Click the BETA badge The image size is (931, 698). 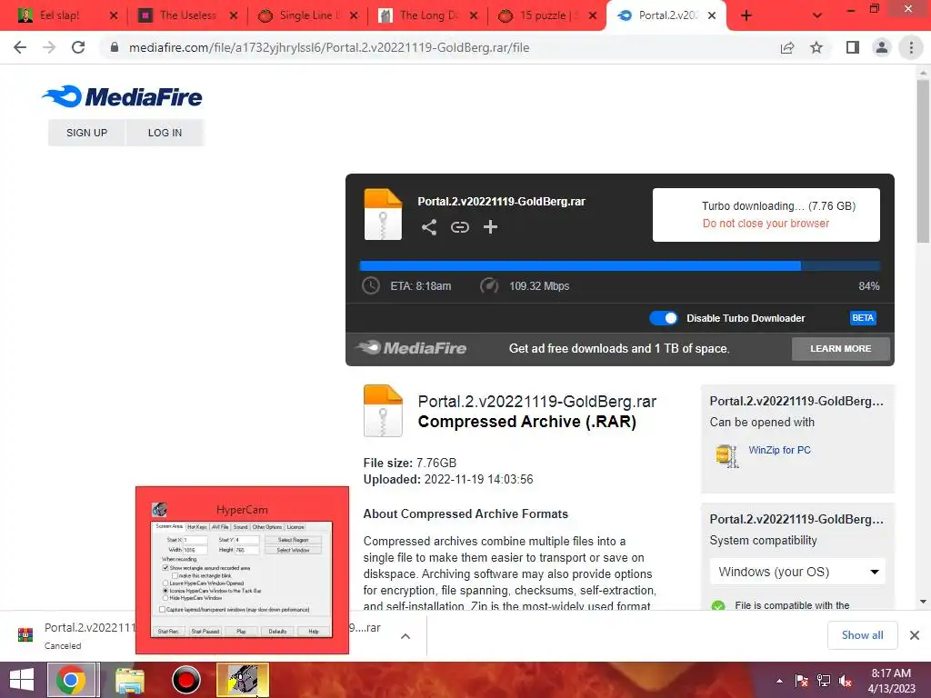coord(863,318)
